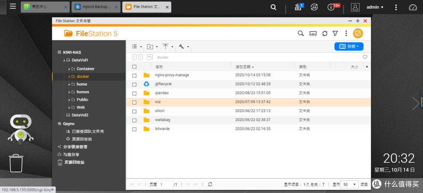Open items per page 50 dropdown
Image resolution: width=423 pixels, height=193 pixels.
(349, 184)
